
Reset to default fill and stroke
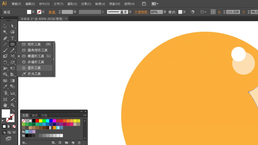pyautogui.click(x=3, y=121)
